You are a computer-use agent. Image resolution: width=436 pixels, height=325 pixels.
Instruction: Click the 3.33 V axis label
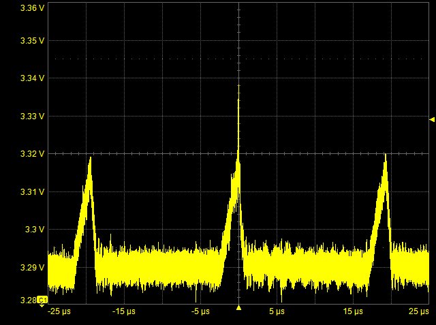coord(33,117)
